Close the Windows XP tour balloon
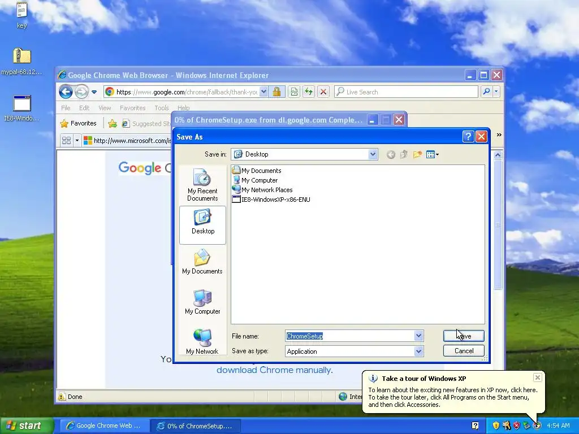Image resolution: width=579 pixels, height=434 pixels. (x=538, y=377)
